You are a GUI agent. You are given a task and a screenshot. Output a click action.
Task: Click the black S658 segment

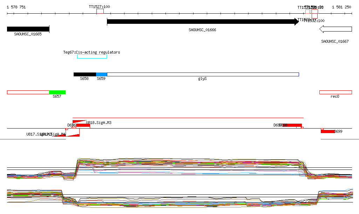click(x=84, y=74)
